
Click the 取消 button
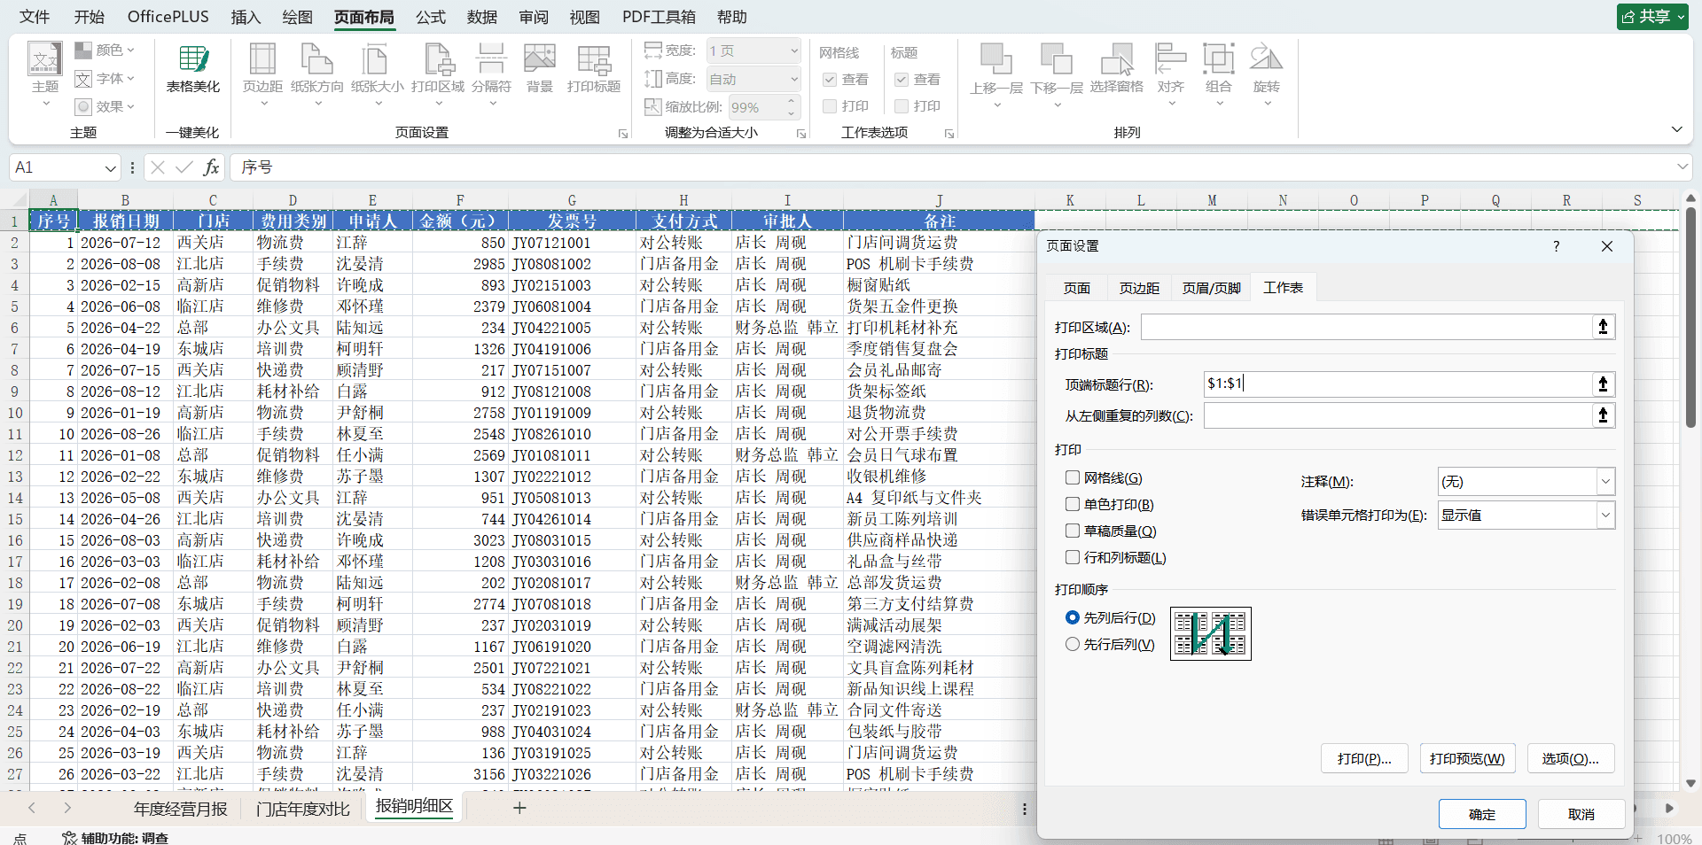[1581, 814]
